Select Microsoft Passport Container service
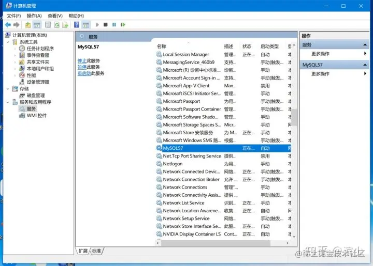The height and width of the screenshot is (266, 373). [x=192, y=109]
